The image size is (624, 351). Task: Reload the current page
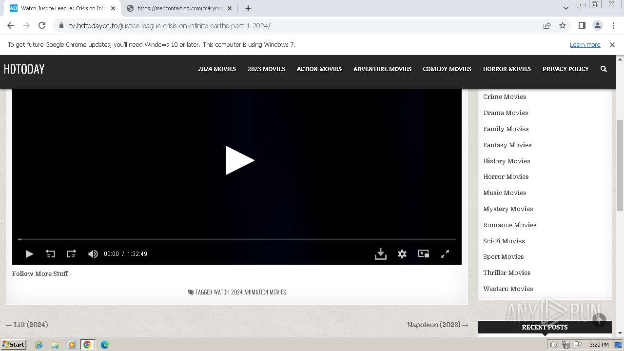click(42, 25)
